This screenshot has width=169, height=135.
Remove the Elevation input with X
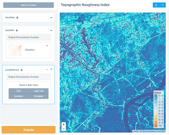[x=47, y=46]
